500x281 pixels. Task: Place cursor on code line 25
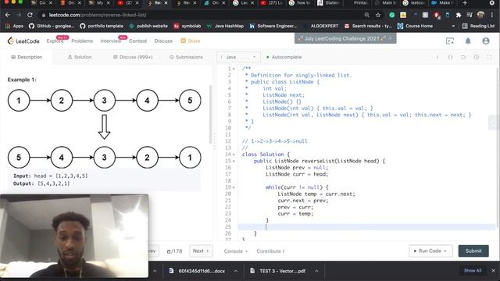pyautogui.click(x=366, y=227)
